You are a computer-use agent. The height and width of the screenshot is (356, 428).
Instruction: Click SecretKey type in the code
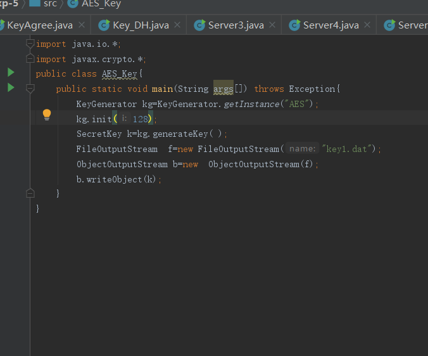pos(99,134)
